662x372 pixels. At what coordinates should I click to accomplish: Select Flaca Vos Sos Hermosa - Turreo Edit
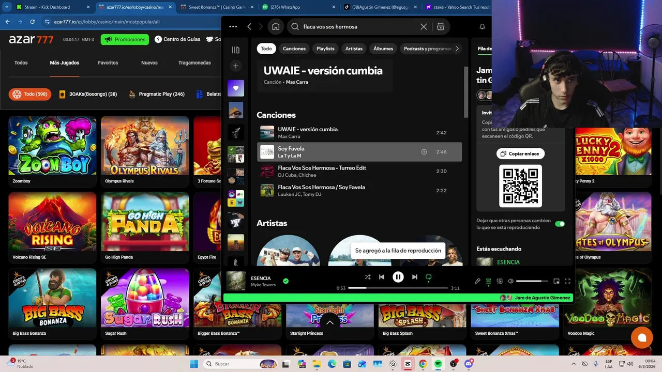click(x=359, y=171)
